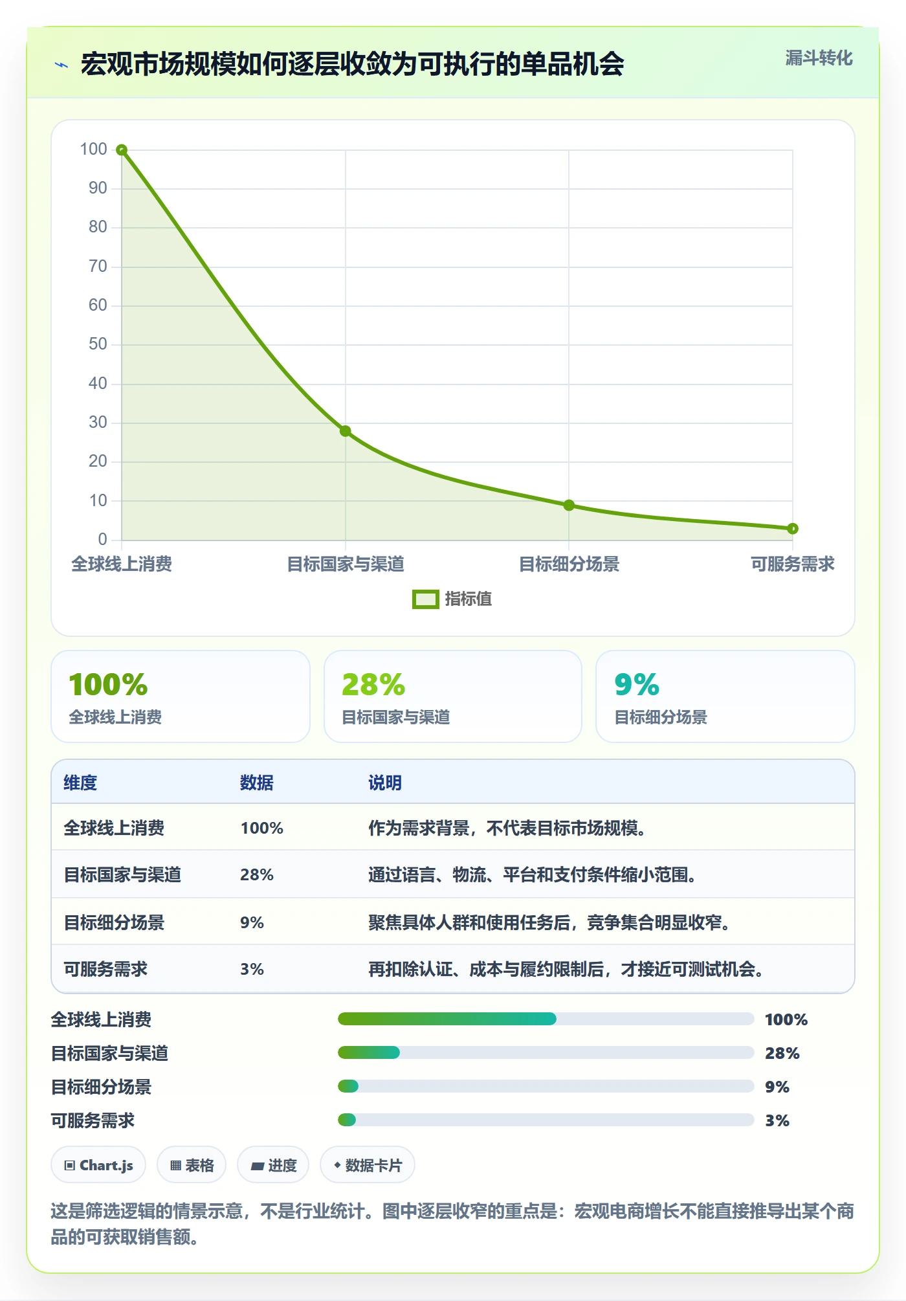Select the 进度 chip
Viewport: 906px width, 1301px height.
pyautogui.click(x=273, y=1165)
